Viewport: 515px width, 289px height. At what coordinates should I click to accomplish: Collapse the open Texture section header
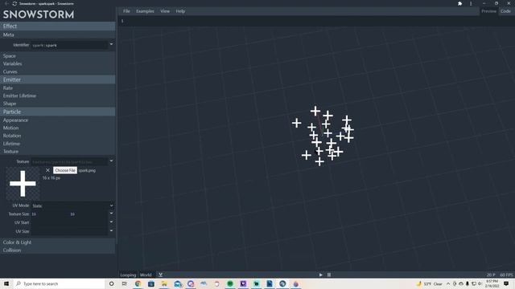(x=57, y=152)
